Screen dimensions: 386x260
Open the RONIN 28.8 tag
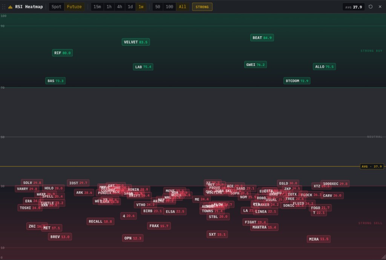[x=138, y=189]
